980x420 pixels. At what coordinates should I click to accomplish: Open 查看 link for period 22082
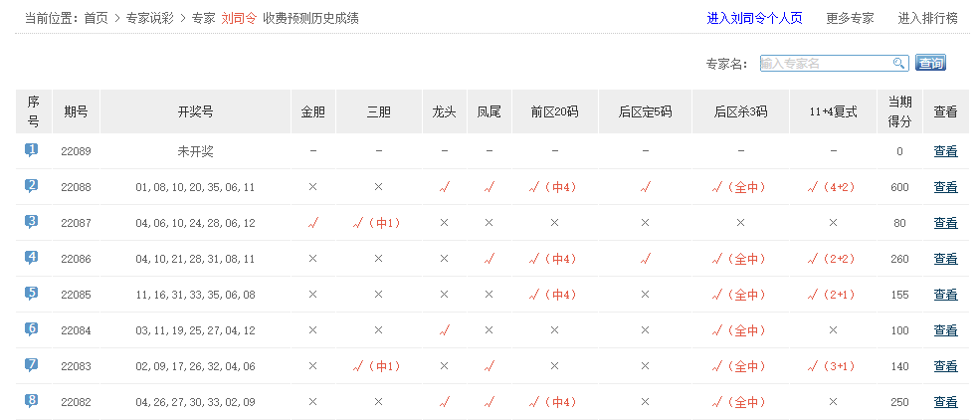945,402
